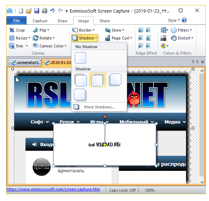209x201 pixels.
Task: Apply the bottom-row left wave edge effect
Action: [x=141, y=46]
